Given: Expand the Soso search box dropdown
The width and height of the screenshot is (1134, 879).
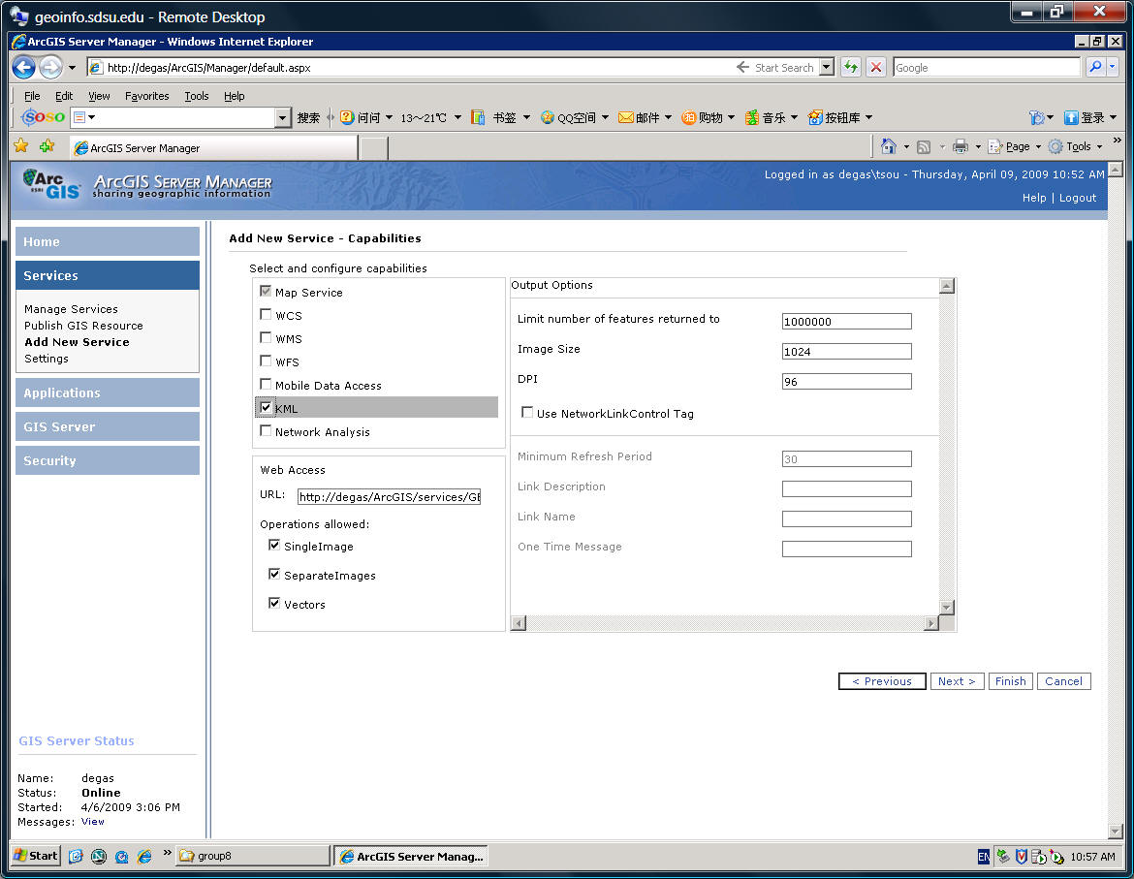Looking at the screenshot, I should pos(283,117).
